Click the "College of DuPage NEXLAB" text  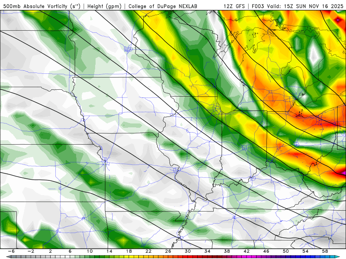(163, 6)
